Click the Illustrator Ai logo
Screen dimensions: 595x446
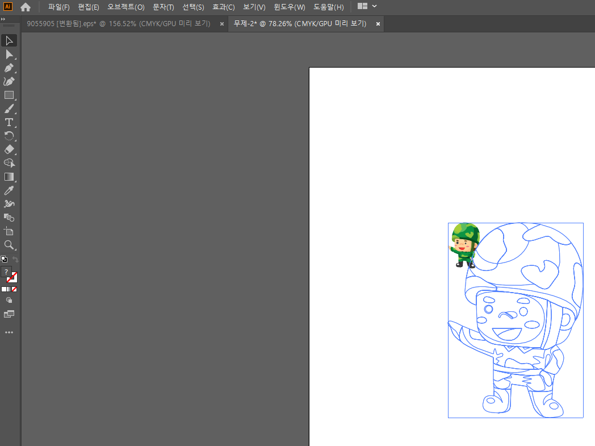(7, 7)
